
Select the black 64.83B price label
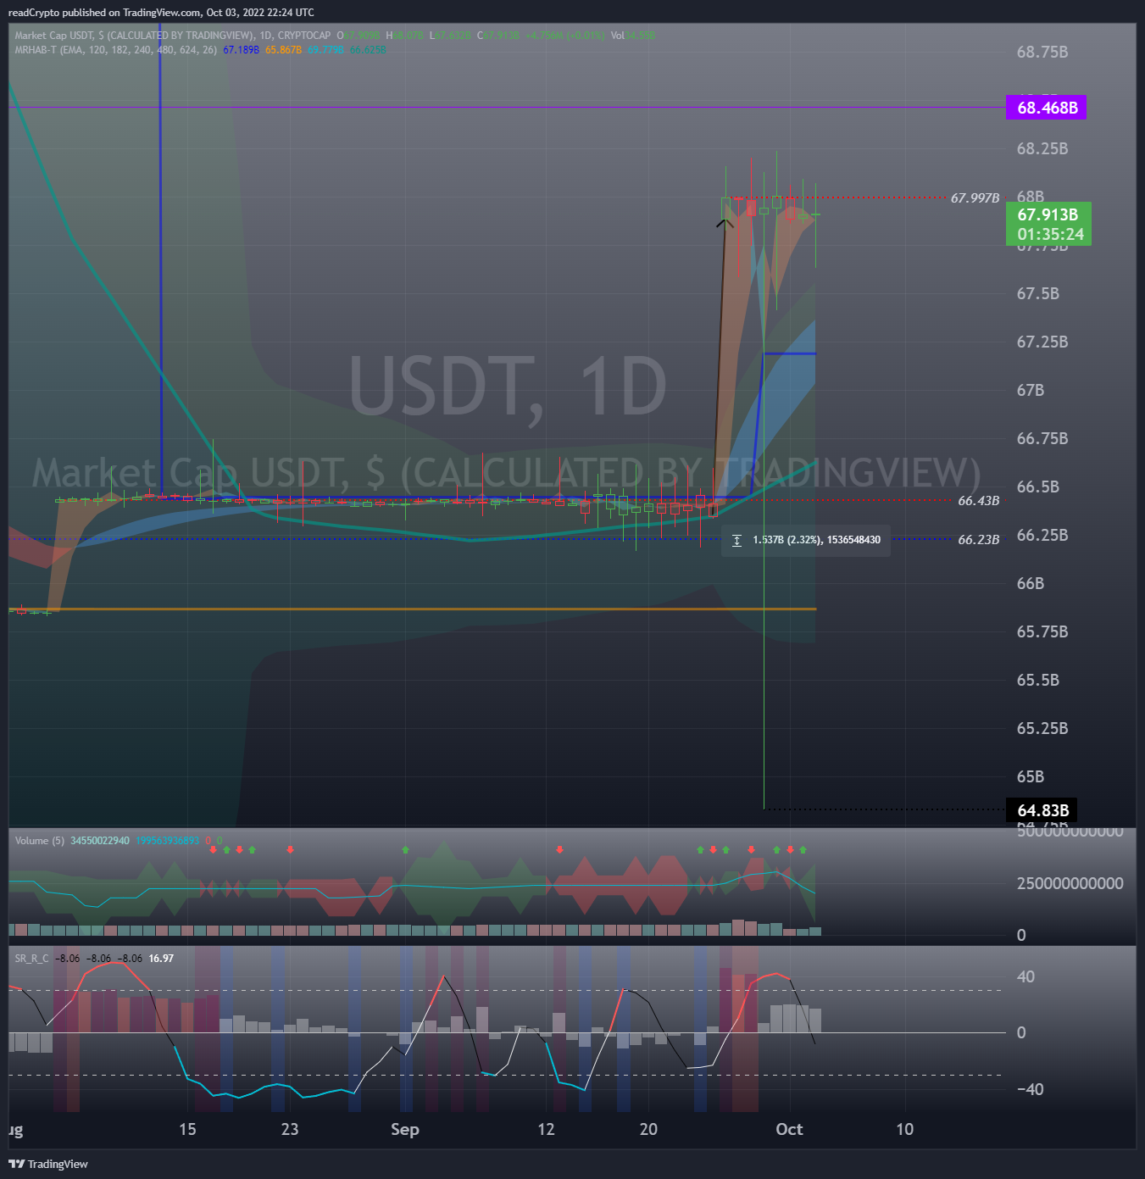point(1042,810)
